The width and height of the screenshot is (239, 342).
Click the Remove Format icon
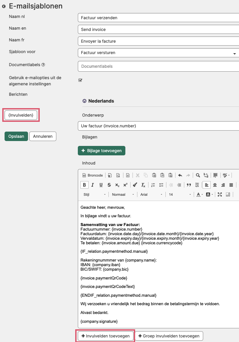coord(143,185)
